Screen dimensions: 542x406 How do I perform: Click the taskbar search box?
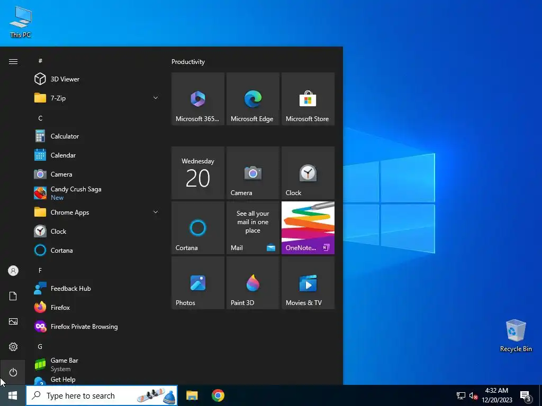(x=102, y=395)
